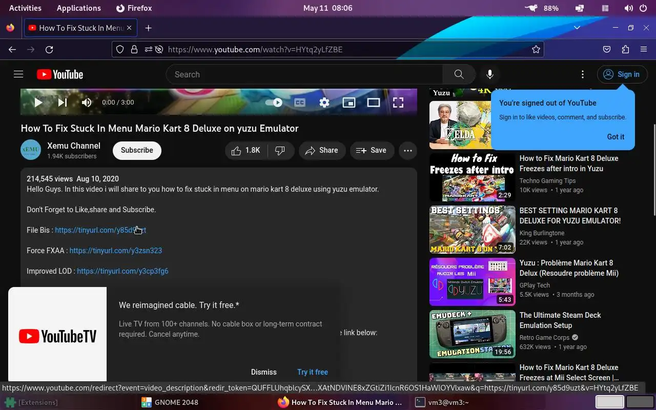The width and height of the screenshot is (656, 410).
Task: Open Firefox permissions icon in URL bar
Action: point(148,49)
